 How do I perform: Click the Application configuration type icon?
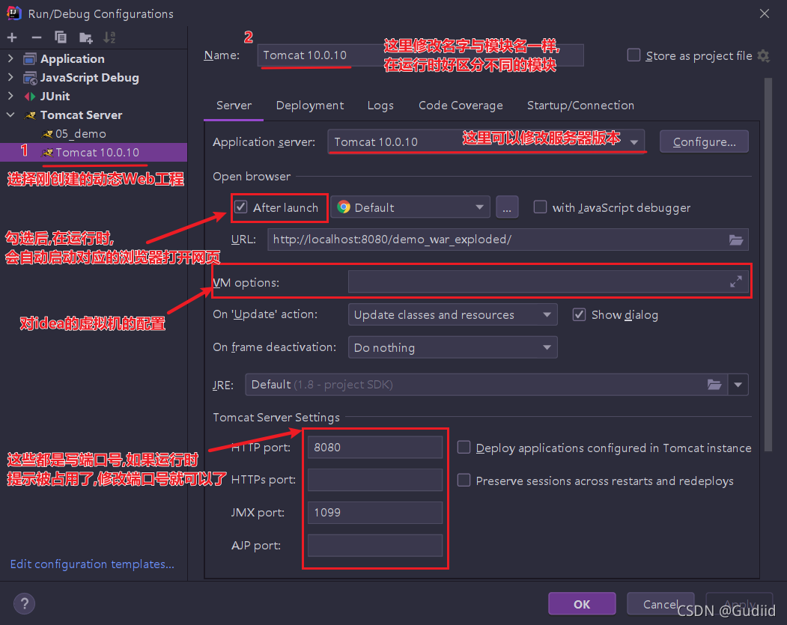[30, 58]
